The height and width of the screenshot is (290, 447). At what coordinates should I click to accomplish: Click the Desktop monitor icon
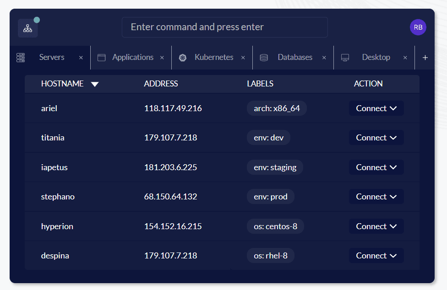[x=345, y=58]
